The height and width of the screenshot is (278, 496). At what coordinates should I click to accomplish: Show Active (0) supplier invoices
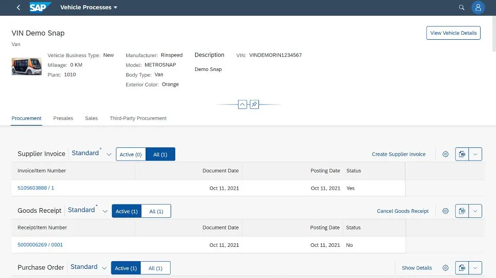[131, 155]
